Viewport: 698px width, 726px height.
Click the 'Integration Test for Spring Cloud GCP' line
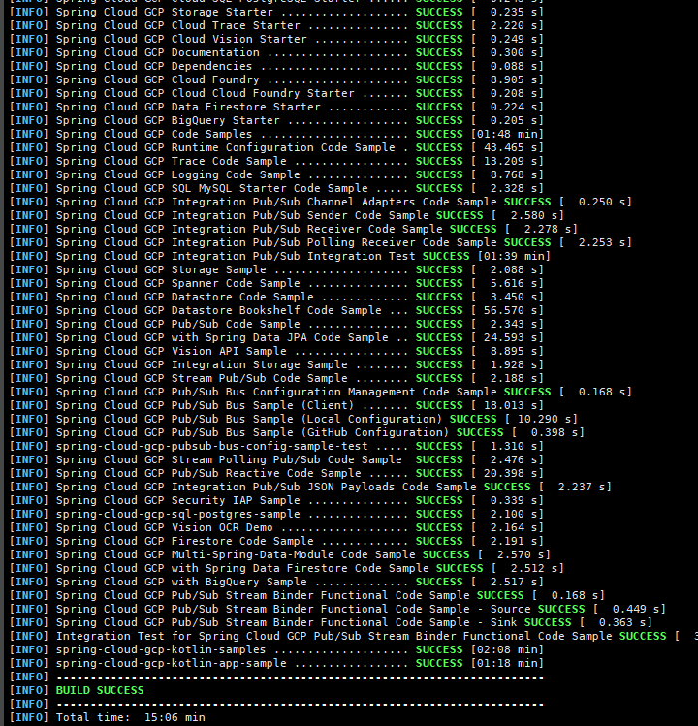[x=354, y=637]
